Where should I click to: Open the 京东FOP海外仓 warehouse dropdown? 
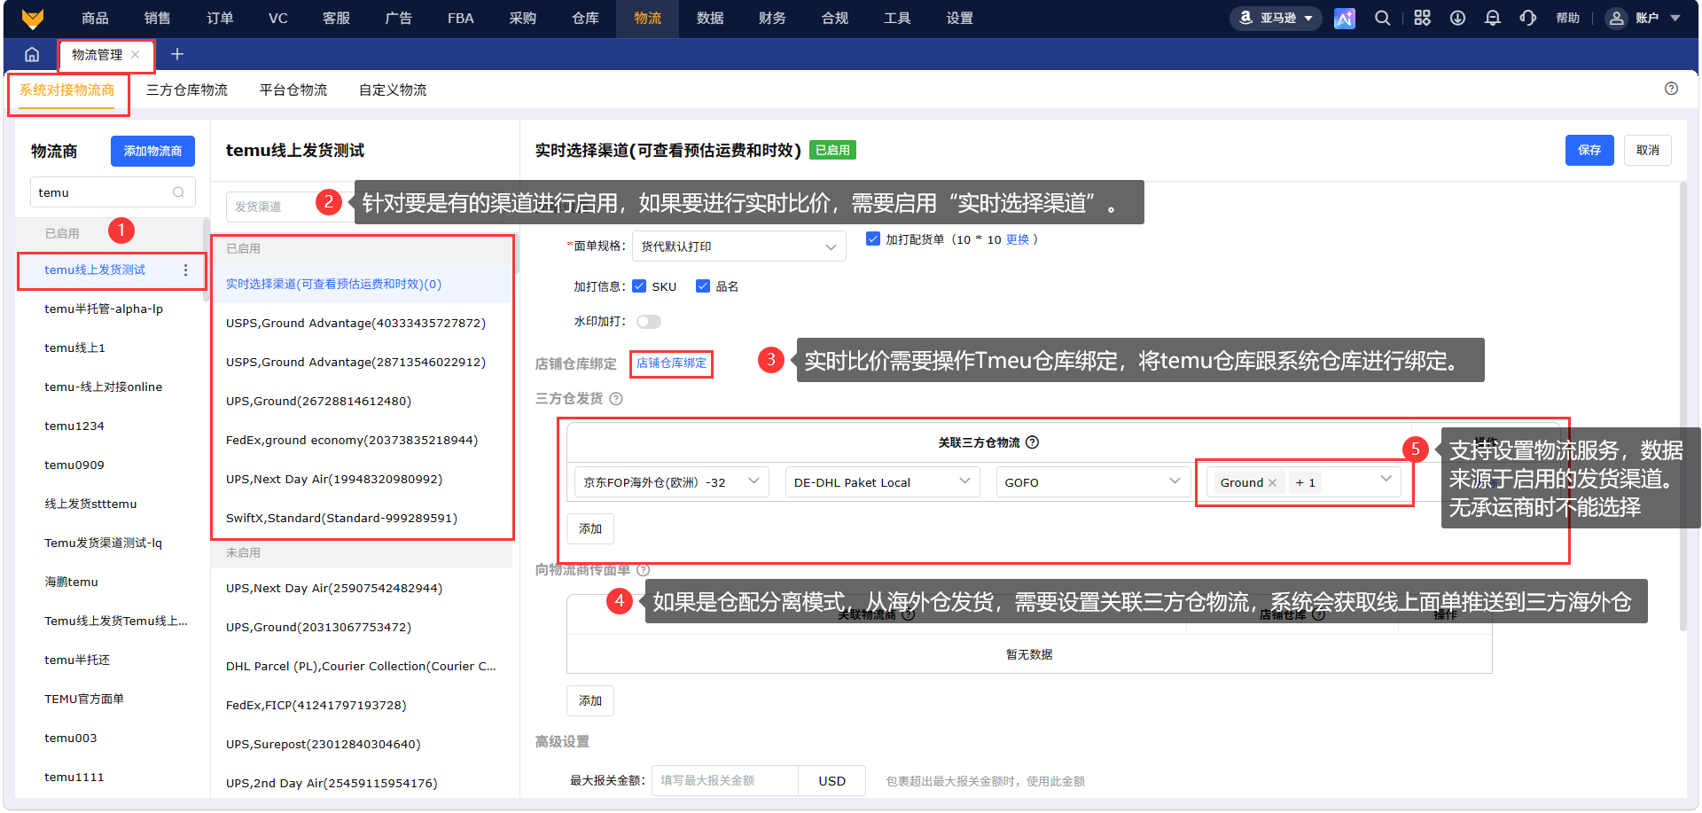pos(672,482)
